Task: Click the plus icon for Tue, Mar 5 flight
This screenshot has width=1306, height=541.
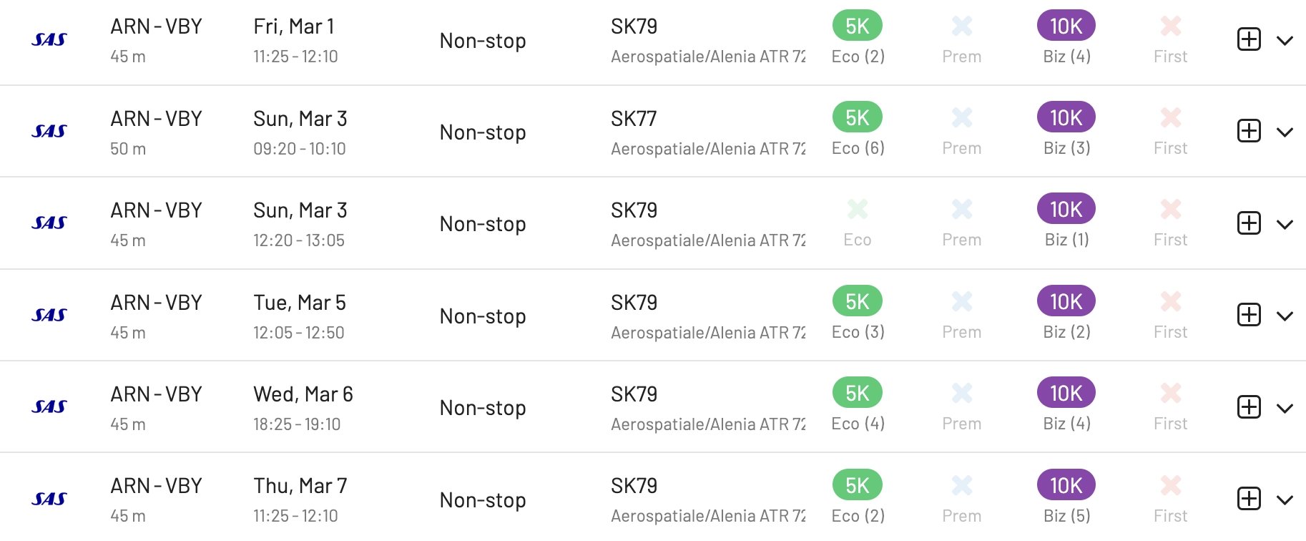Action: 1249,315
